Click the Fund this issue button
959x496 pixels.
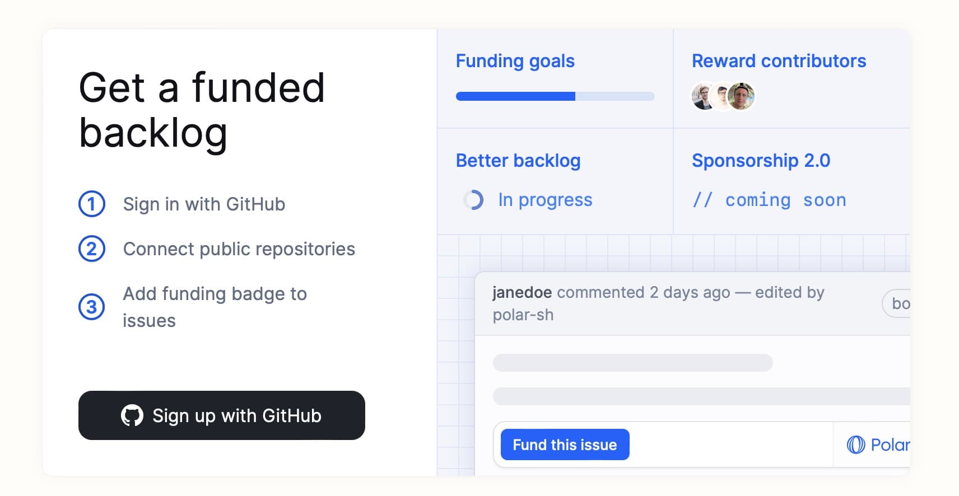565,444
